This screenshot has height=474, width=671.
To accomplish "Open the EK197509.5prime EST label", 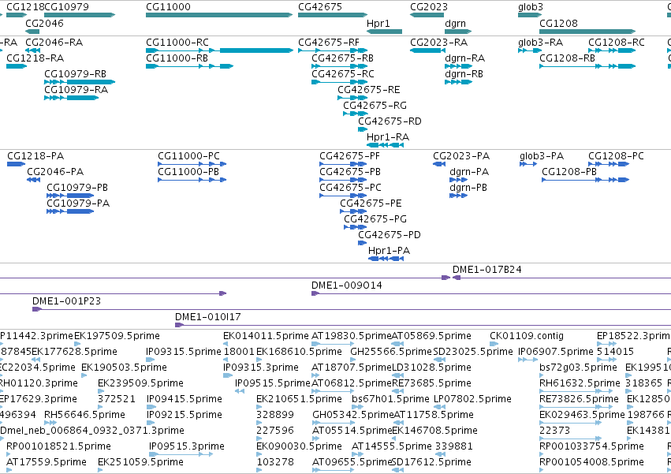I will point(117,336).
